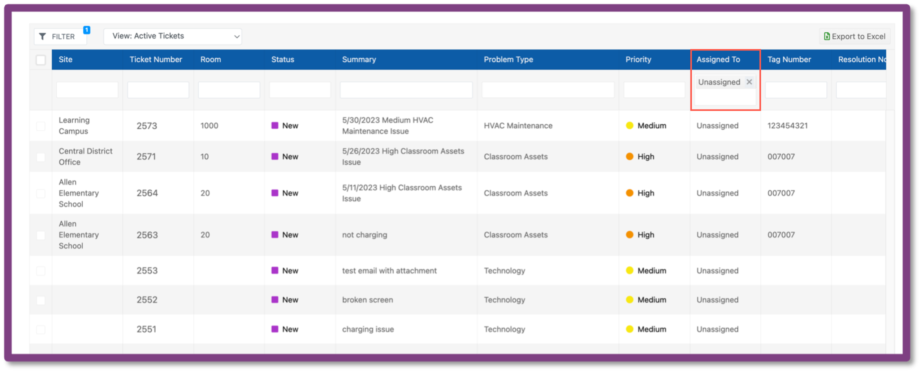Sort by the Priority column header
Viewport: 921px width, 373px height.
point(638,59)
